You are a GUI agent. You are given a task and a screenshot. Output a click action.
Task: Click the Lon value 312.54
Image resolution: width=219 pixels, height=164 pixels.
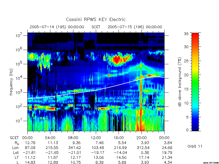coord(143,148)
